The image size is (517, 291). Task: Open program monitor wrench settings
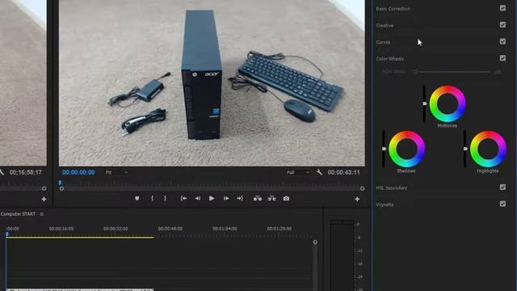319,172
